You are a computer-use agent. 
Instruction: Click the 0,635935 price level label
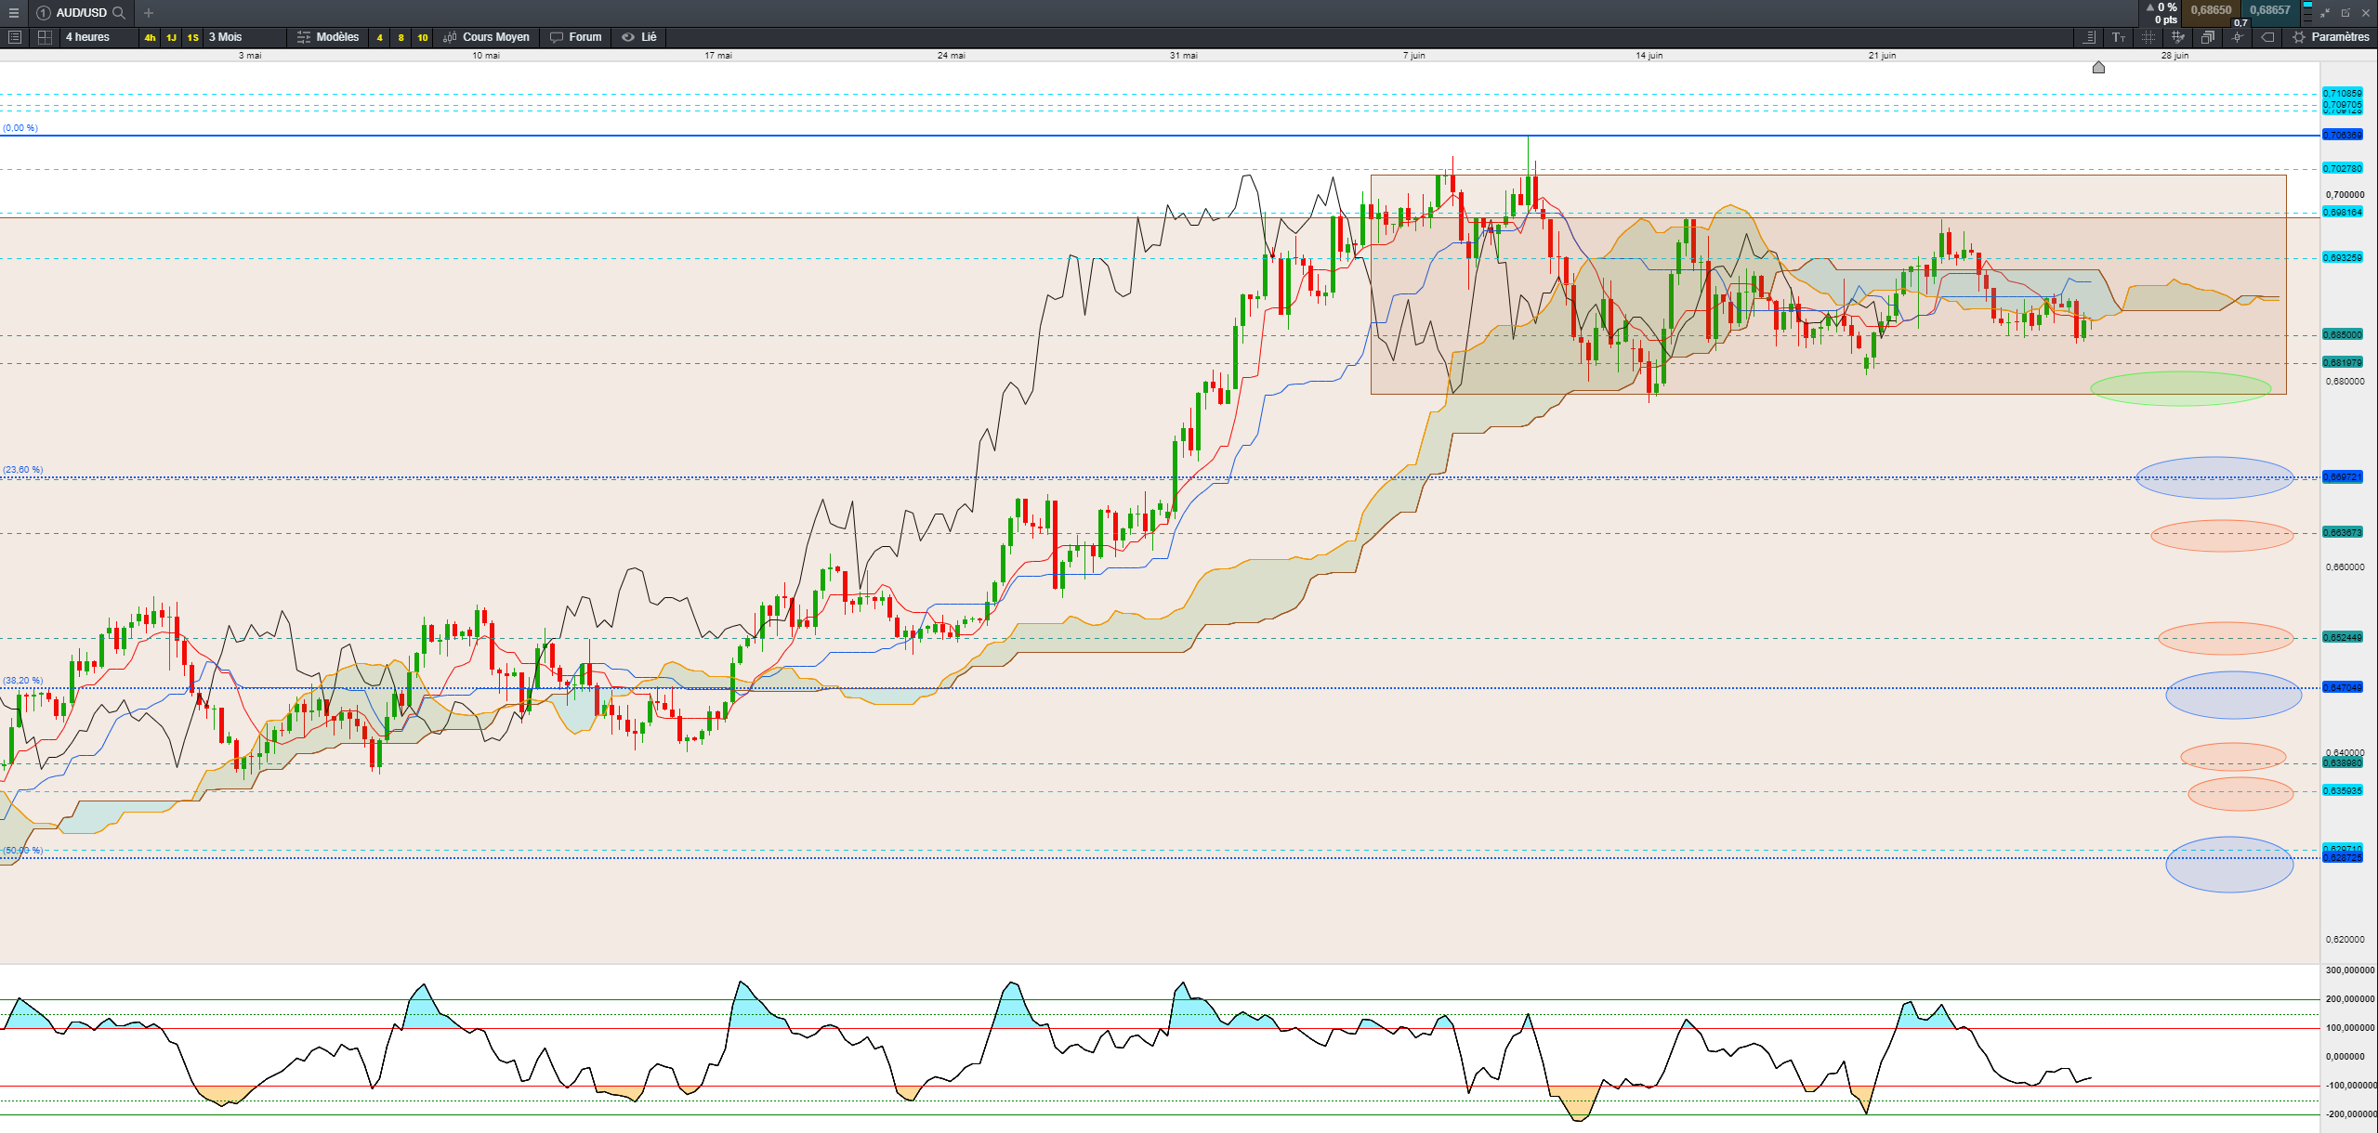point(2342,791)
